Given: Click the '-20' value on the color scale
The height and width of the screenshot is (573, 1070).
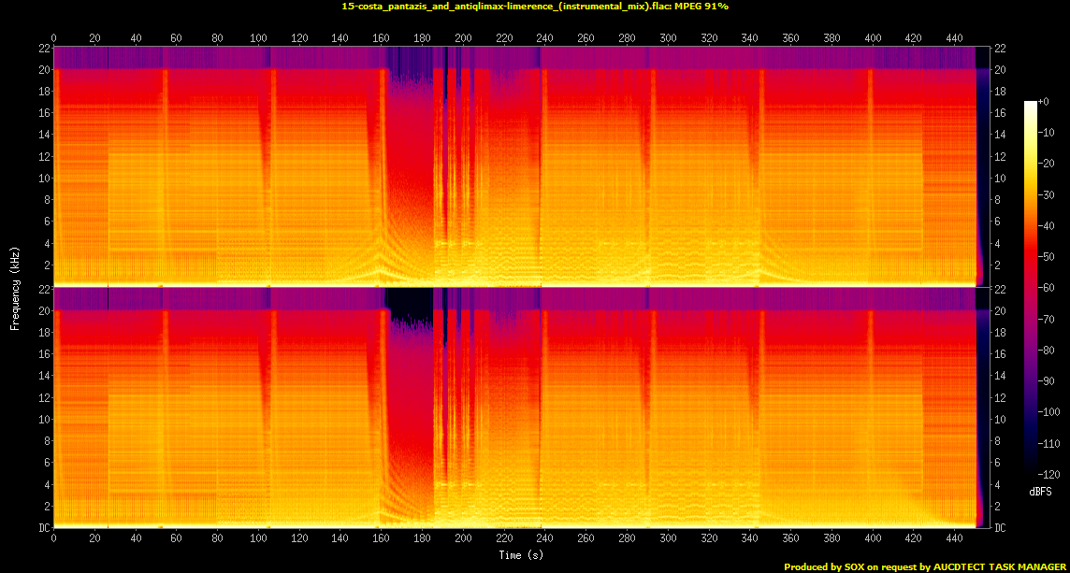Looking at the screenshot, I should [x=1046, y=163].
